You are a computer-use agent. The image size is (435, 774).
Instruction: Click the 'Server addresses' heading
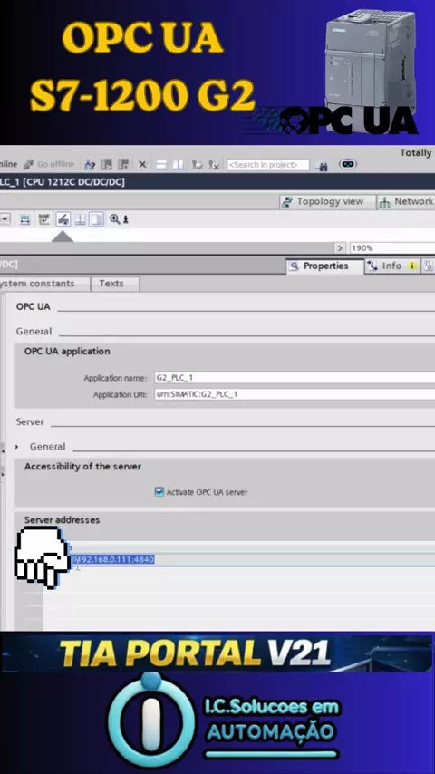pyautogui.click(x=62, y=520)
